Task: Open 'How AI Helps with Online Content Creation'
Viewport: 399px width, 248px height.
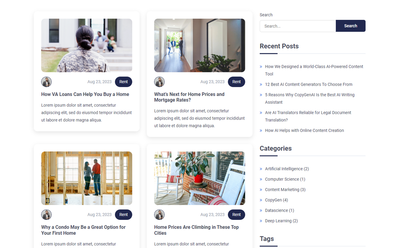Action: point(304,131)
